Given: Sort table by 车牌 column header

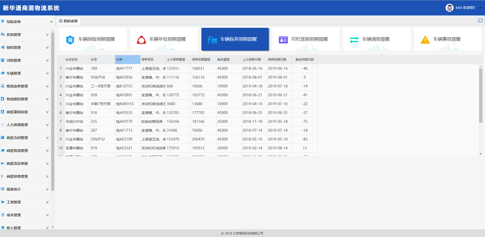Looking at the screenshot, I should click(128, 60).
